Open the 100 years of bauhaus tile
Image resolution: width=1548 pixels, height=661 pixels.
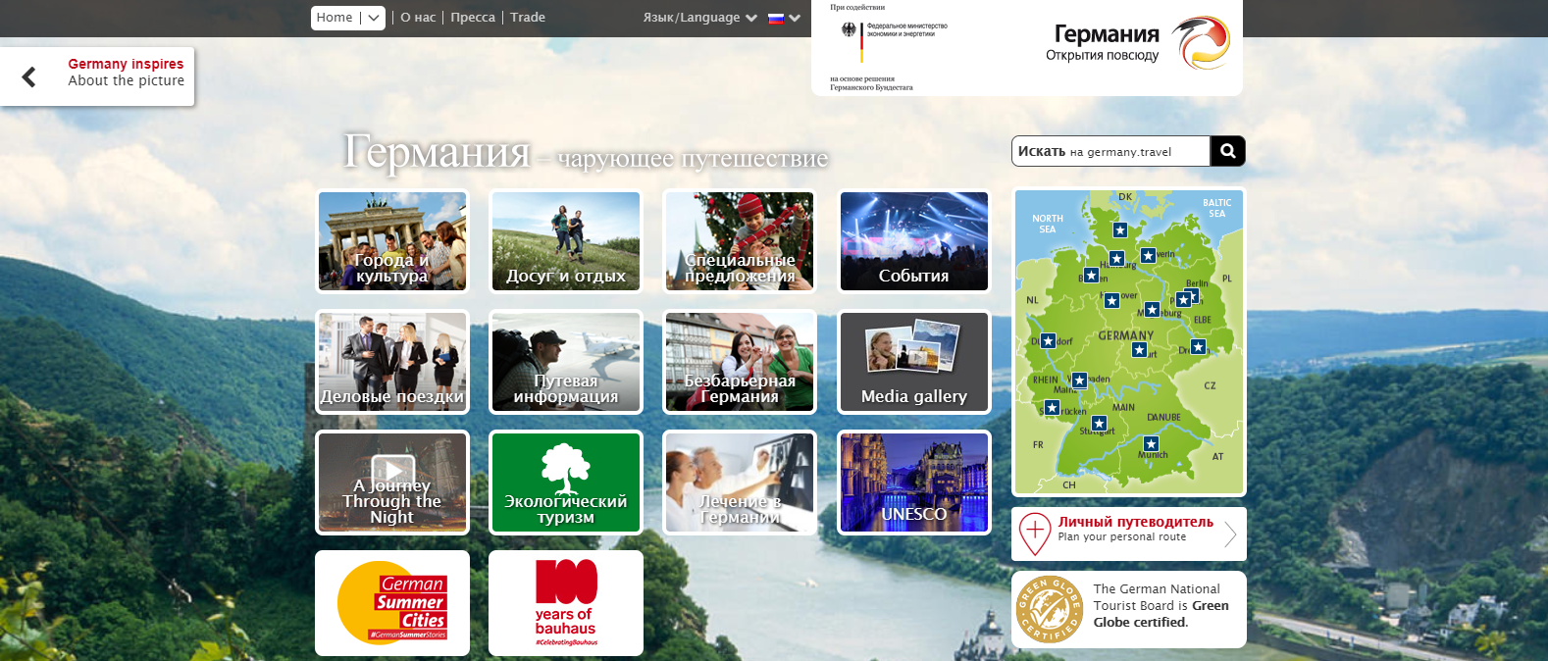[566, 602]
